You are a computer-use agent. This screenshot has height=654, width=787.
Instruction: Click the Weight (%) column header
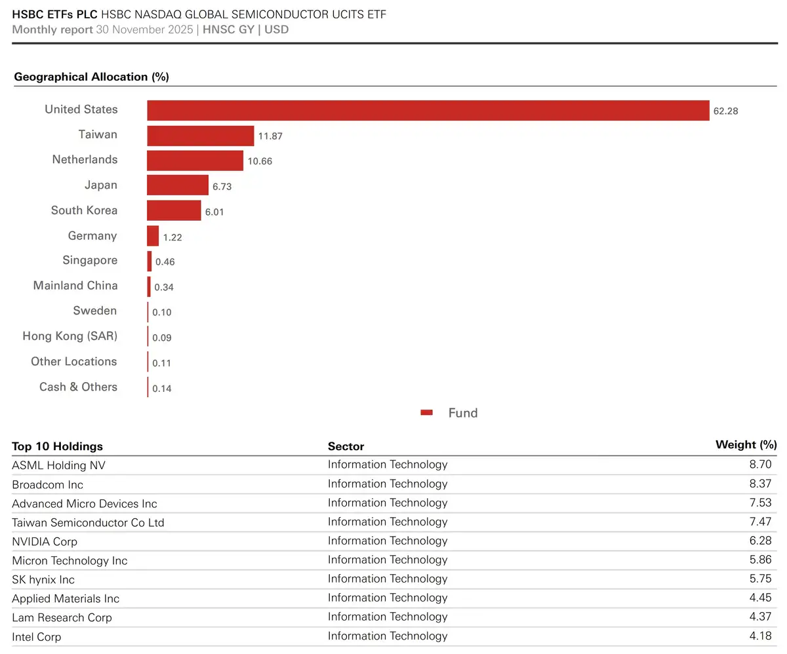(746, 445)
